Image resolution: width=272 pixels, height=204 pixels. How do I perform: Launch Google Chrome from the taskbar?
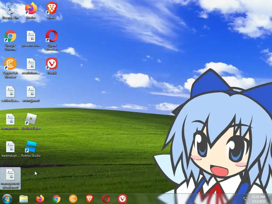click(x=57, y=199)
